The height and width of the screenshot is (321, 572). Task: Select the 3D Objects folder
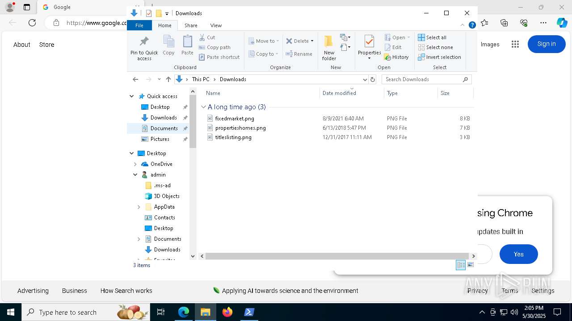(167, 196)
